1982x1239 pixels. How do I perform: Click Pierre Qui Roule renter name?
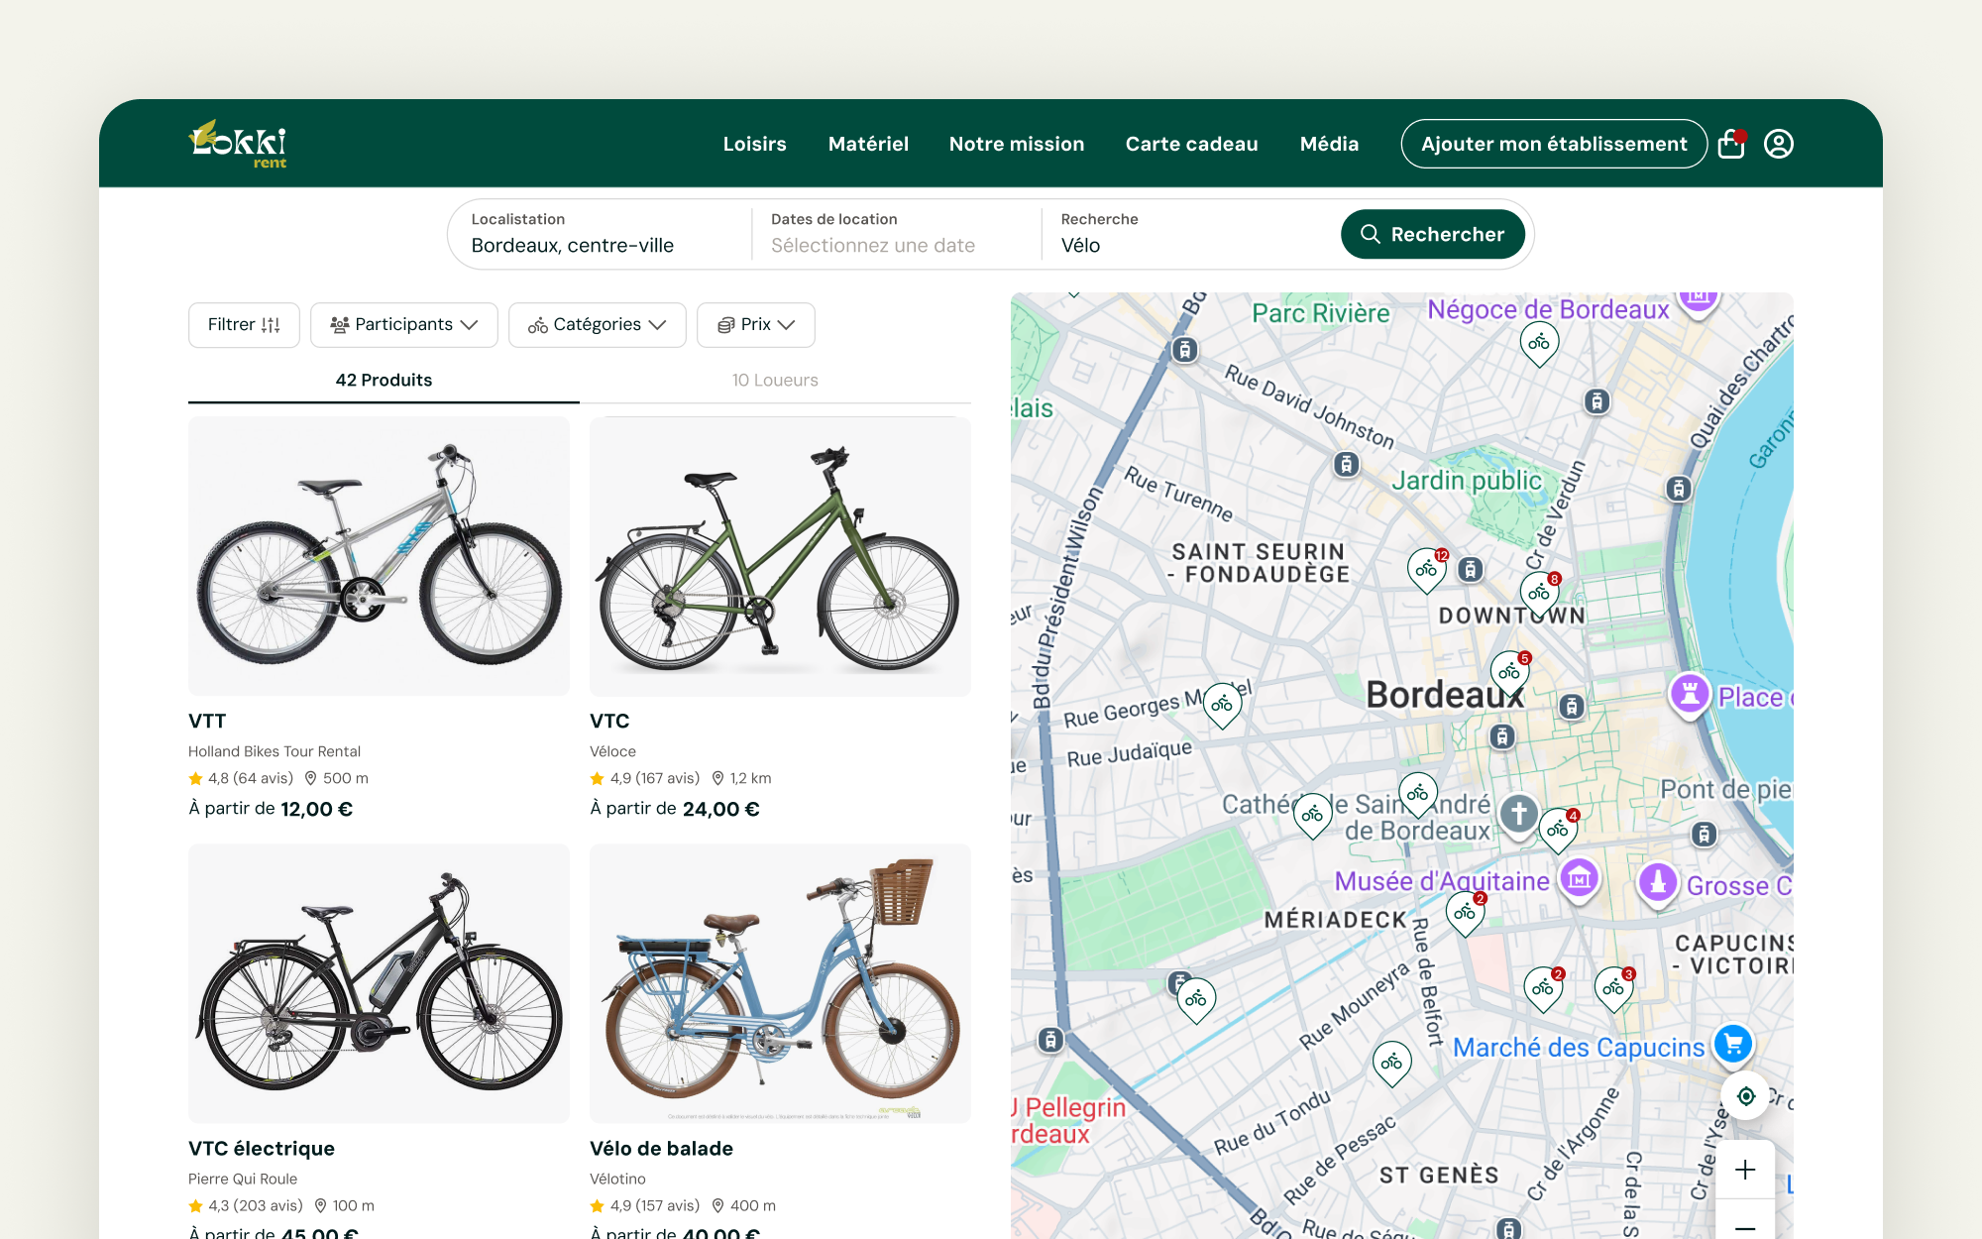coord(243,1179)
